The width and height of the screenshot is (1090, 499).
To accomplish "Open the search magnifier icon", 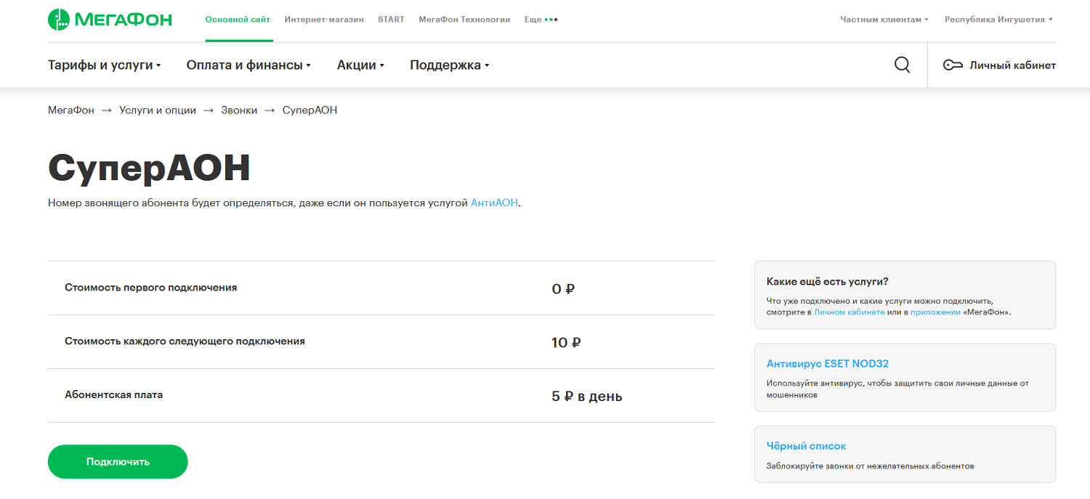I will [902, 65].
